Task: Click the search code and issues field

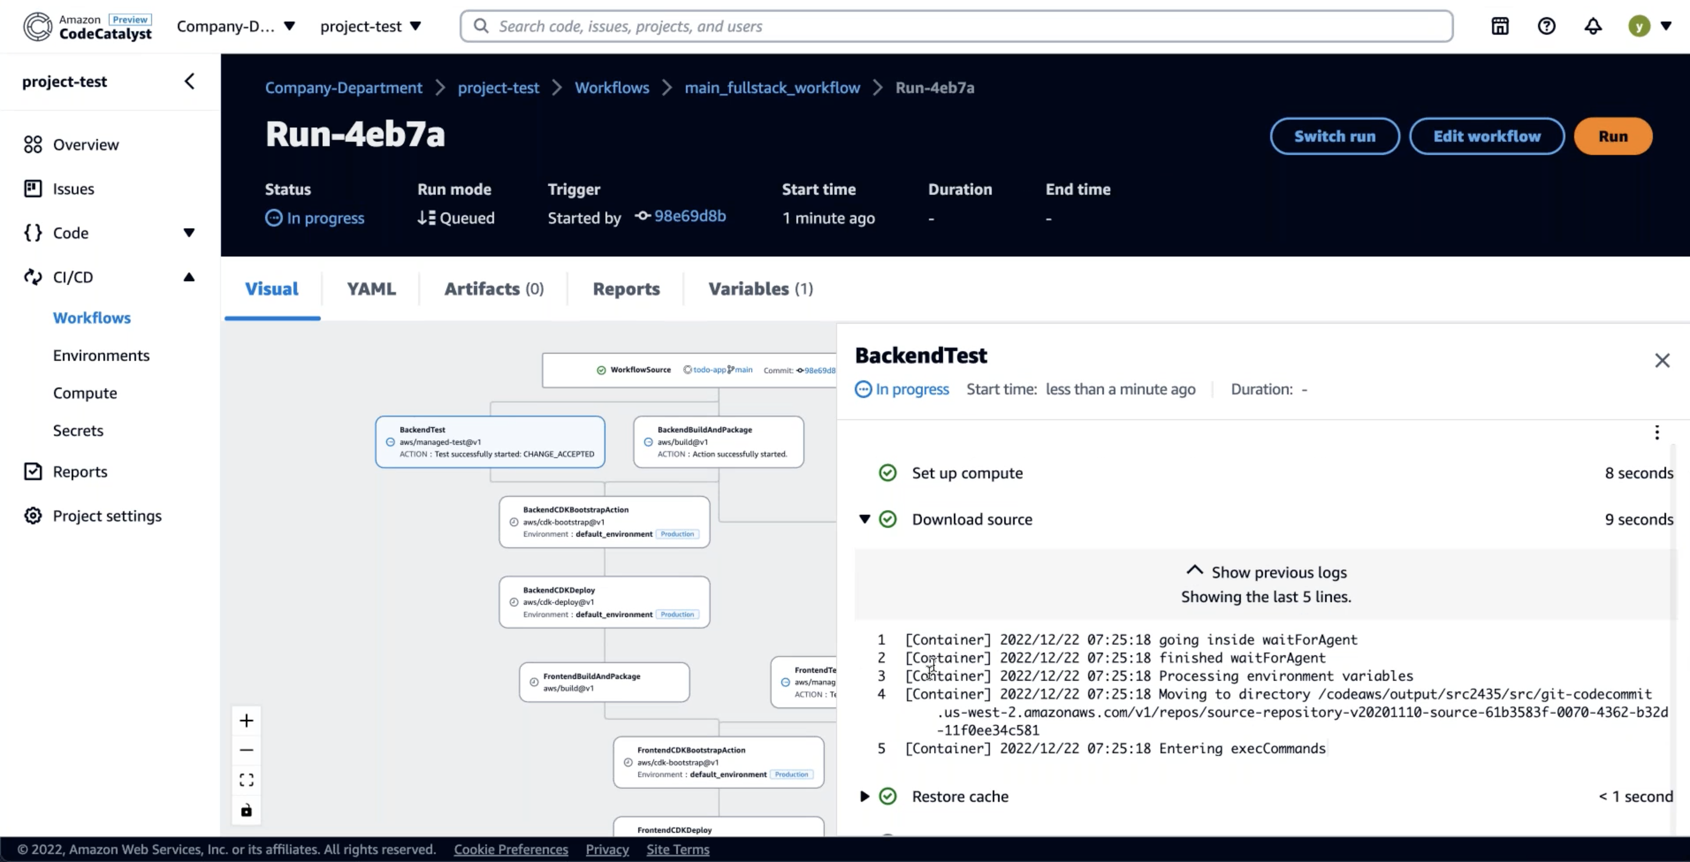Action: [x=956, y=27]
